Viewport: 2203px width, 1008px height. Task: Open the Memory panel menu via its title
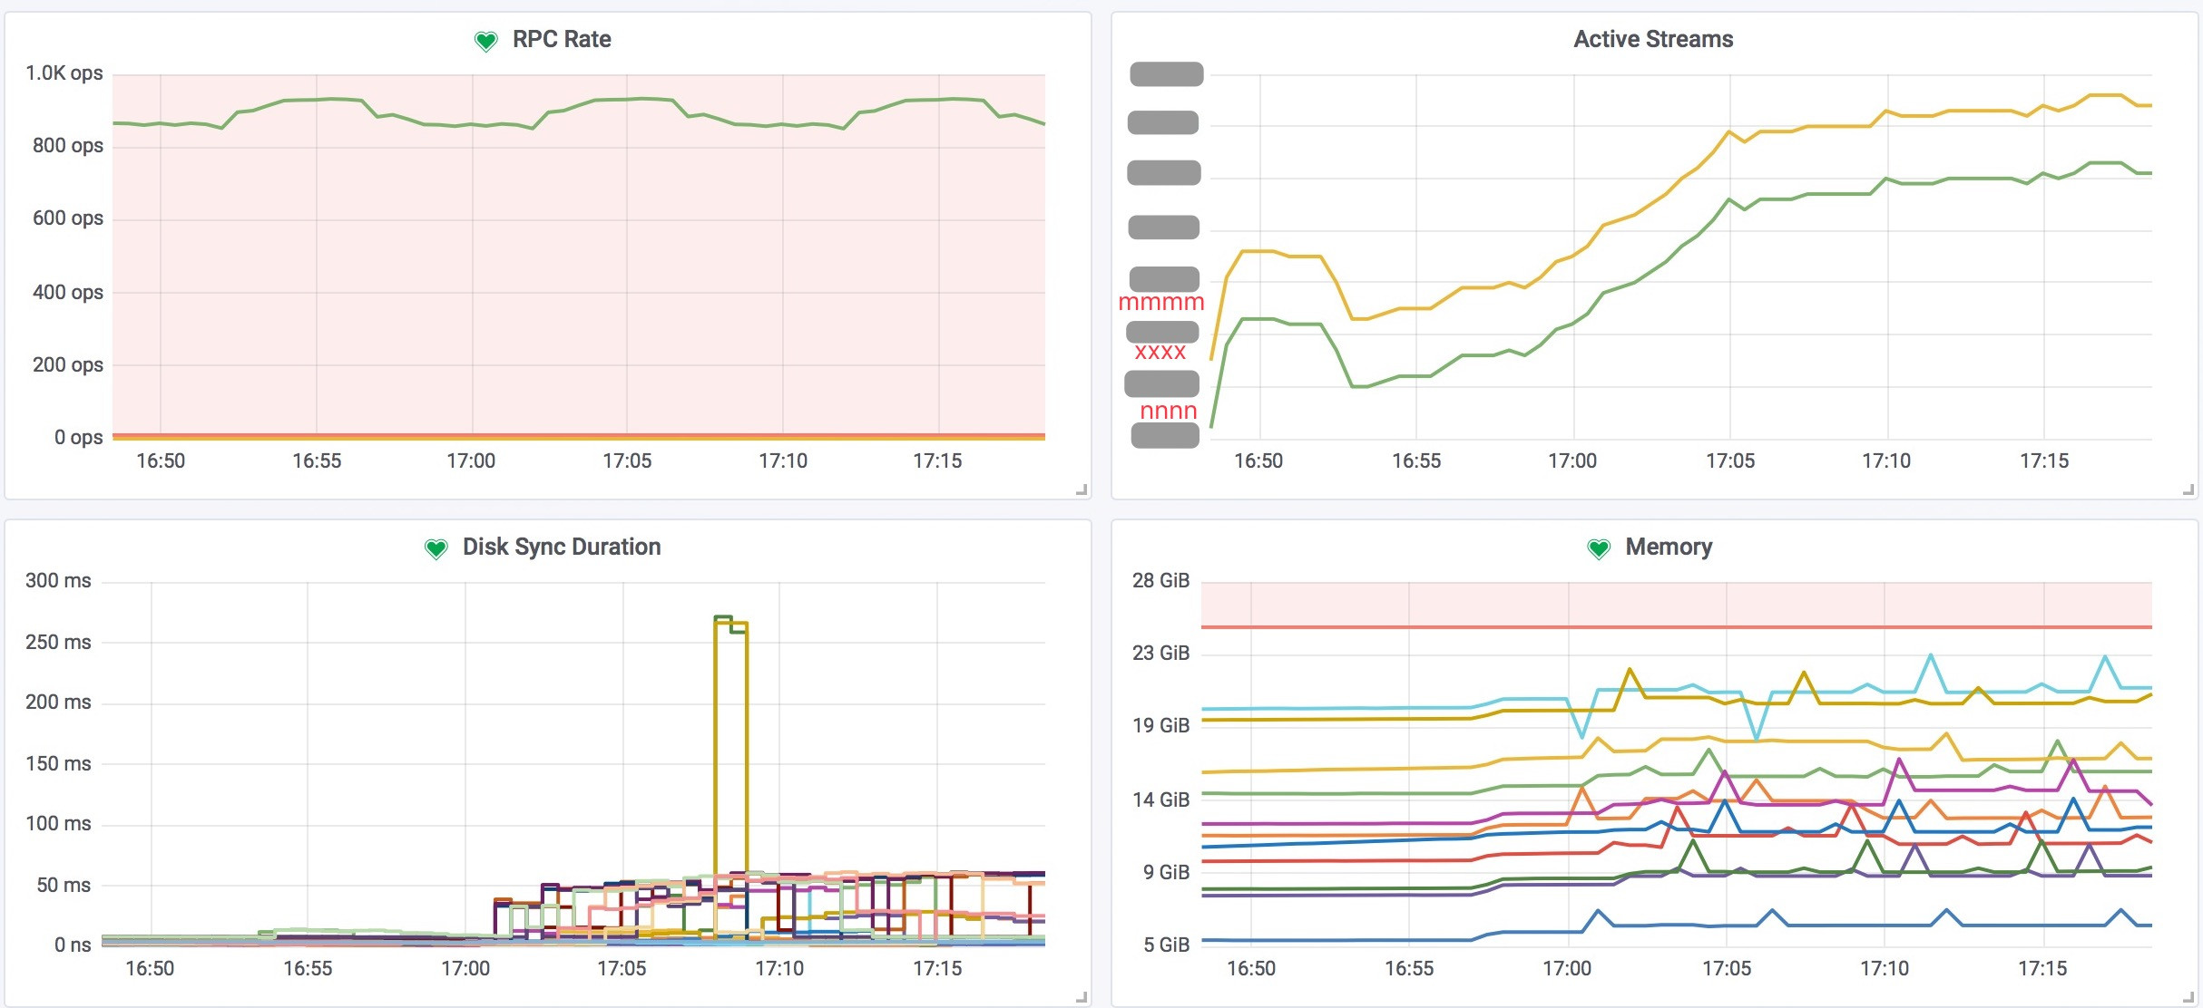[x=1668, y=548]
